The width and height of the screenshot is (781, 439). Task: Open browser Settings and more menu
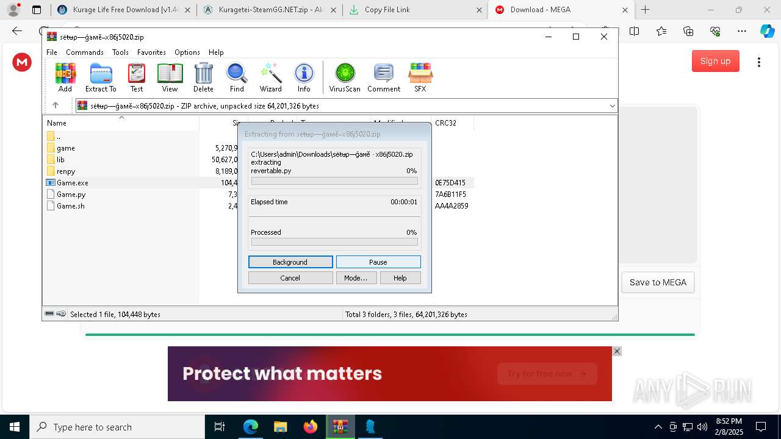coord(742,31)
